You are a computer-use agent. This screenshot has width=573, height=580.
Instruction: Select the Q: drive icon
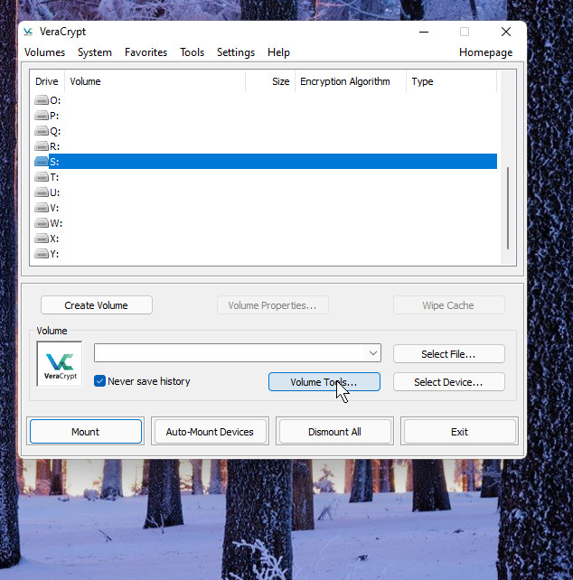[42, 131]
